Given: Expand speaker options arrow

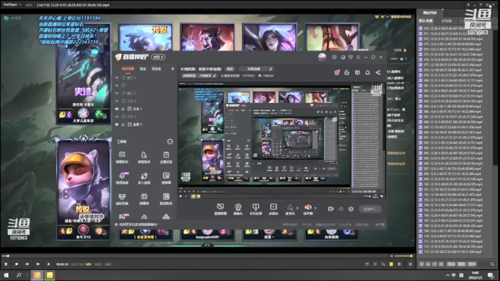Looking at the screenshot, I should [x=316, y=208].
